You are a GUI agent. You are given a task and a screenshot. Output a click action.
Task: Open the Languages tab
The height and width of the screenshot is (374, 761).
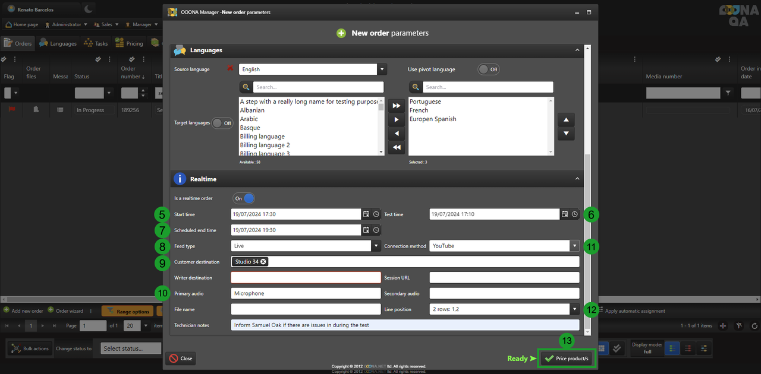58,43
